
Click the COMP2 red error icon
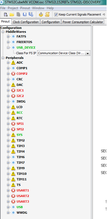13,74
